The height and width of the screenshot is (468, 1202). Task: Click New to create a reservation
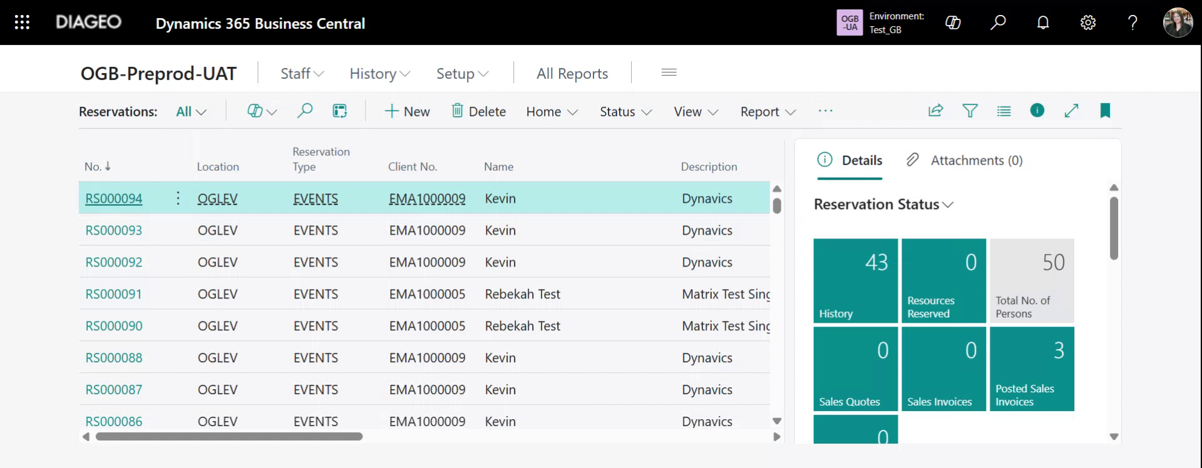(x=407, y=111)
